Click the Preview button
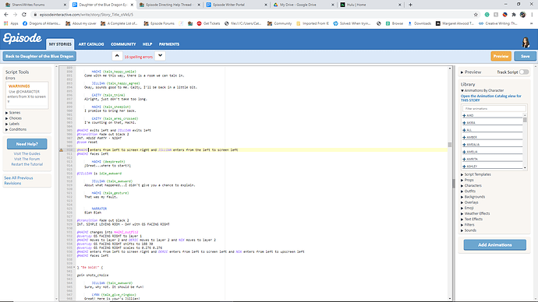538x302 pixels. 501,56
